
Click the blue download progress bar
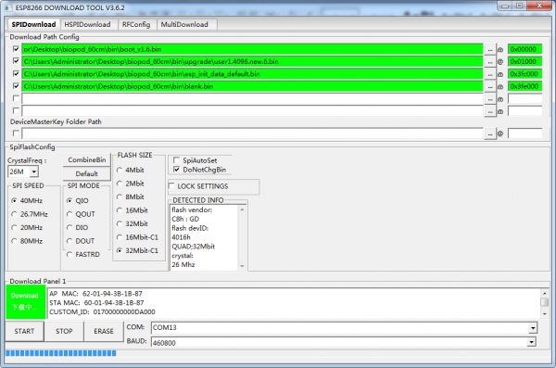(60, 353)
